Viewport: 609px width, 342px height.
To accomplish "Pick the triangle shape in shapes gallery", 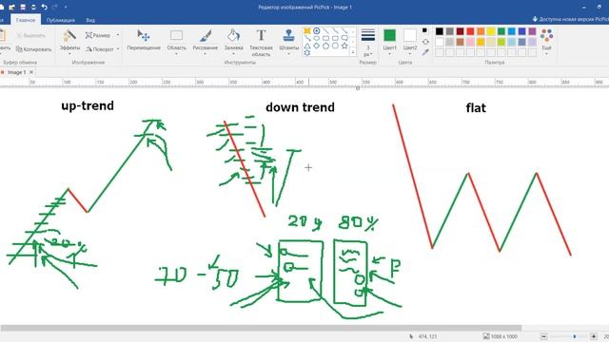I will point(307,46).
